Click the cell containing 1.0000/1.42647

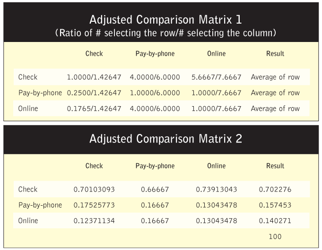94,77
